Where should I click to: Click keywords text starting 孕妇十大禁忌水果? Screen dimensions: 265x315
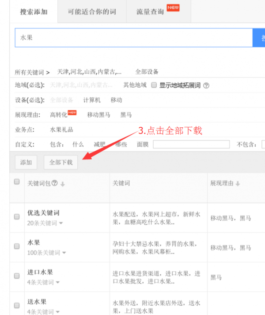point(155,248)
